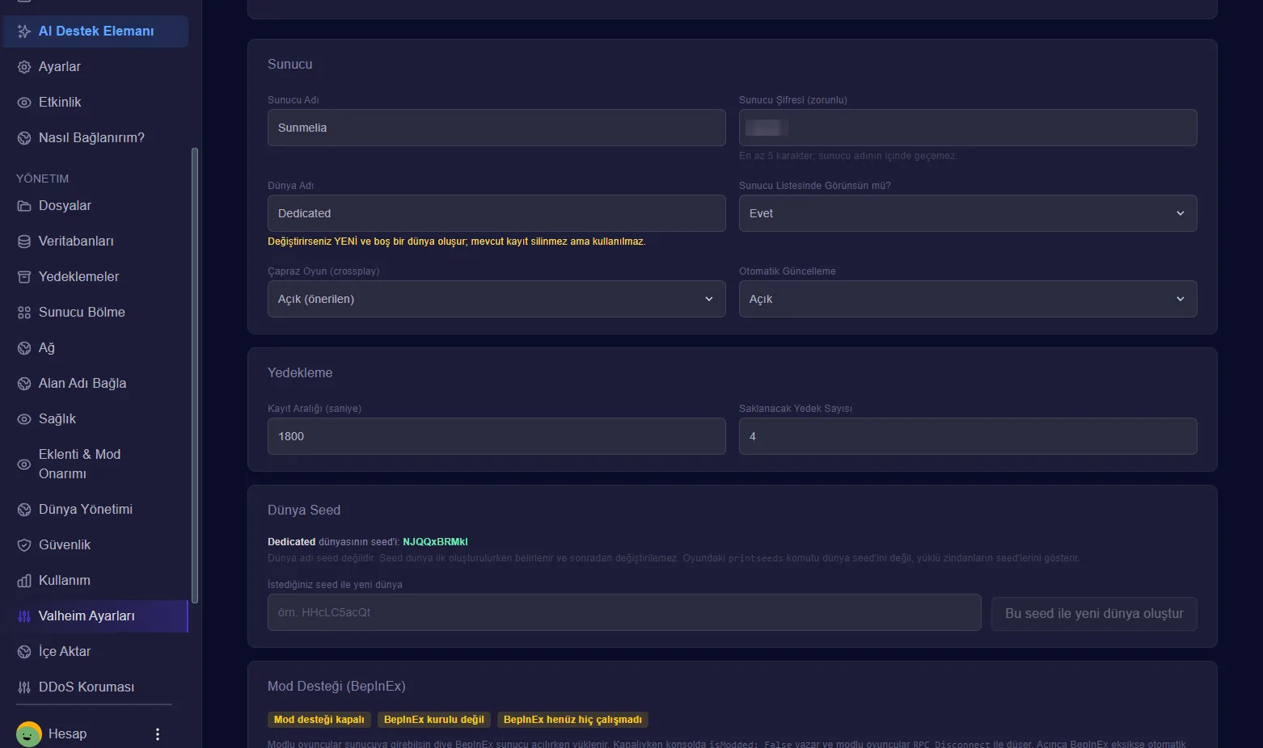Click the sidebar vertical scrollbar

coord(194,375)
